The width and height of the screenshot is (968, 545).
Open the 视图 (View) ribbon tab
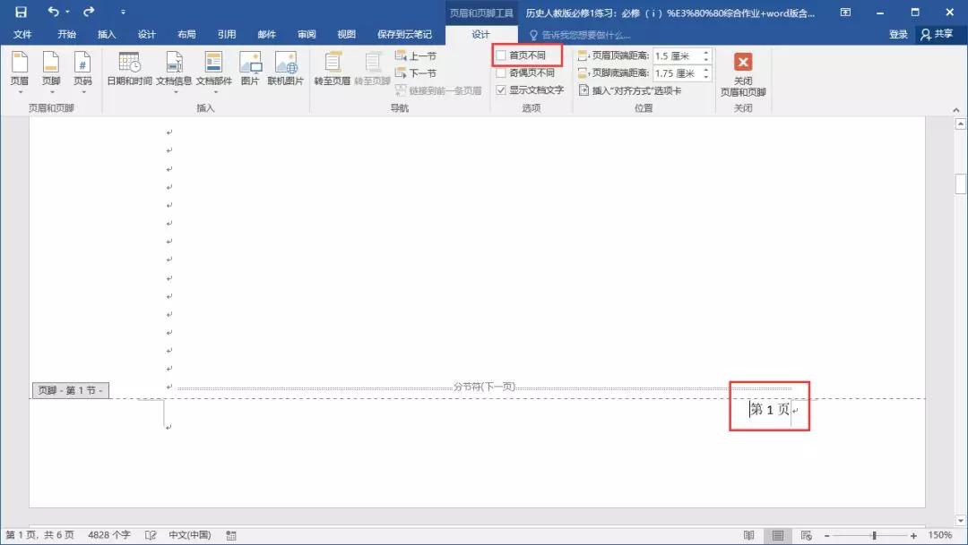(x=346, y=34)
